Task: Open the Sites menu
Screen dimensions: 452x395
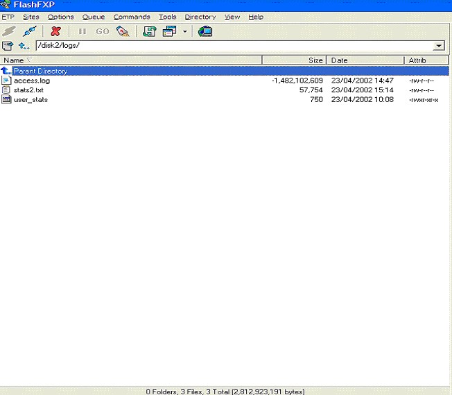Action: point(31,17)
